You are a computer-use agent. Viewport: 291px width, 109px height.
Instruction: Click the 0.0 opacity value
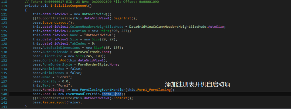65,81
